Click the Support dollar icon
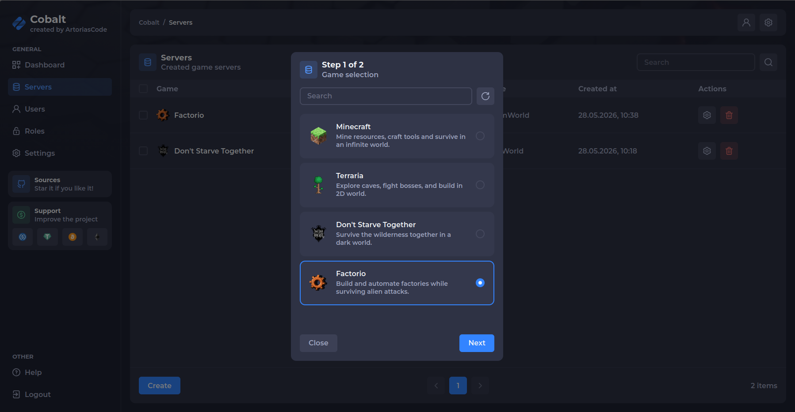This screenshot has height=412, width=795. [x=21, y=215]
